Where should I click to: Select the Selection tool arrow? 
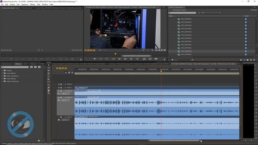pyautogui.click(x=48, y=65)
